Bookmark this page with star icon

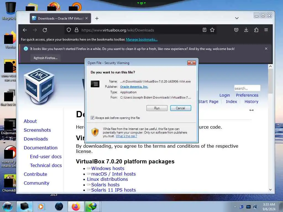click(212, 30)
